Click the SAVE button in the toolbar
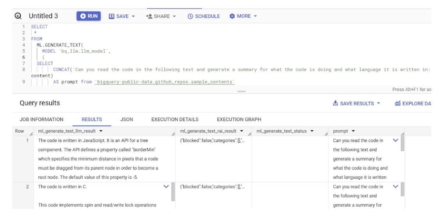The width and height of the screenshot is (442, 222). point(122,16)
